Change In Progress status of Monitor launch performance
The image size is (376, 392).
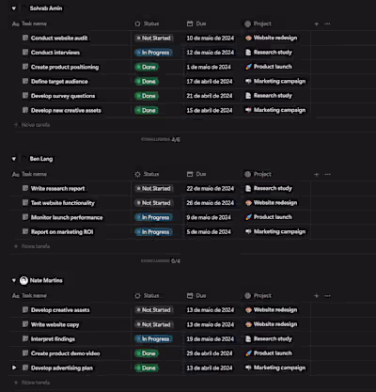click(153, 217)
